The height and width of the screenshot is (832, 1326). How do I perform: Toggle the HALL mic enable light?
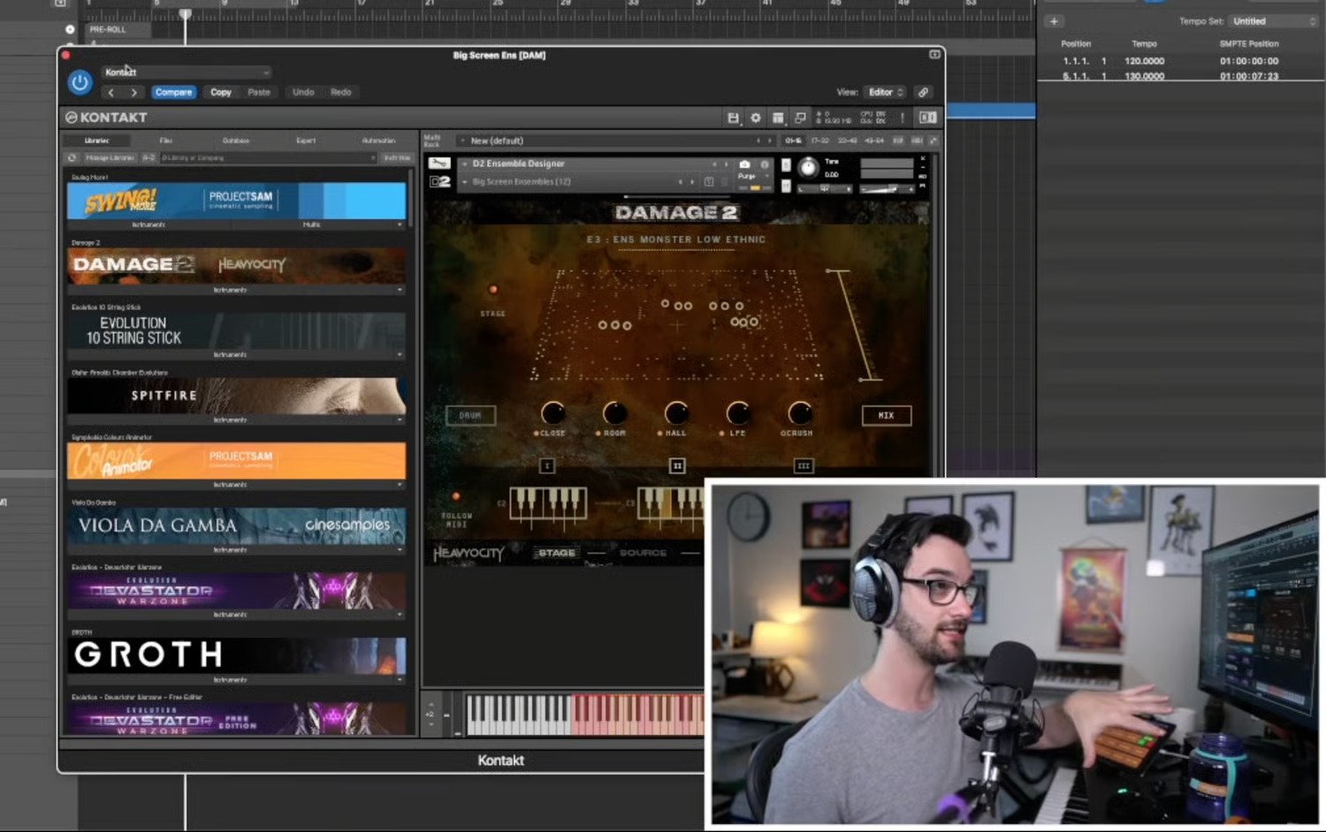click(659, 434)
